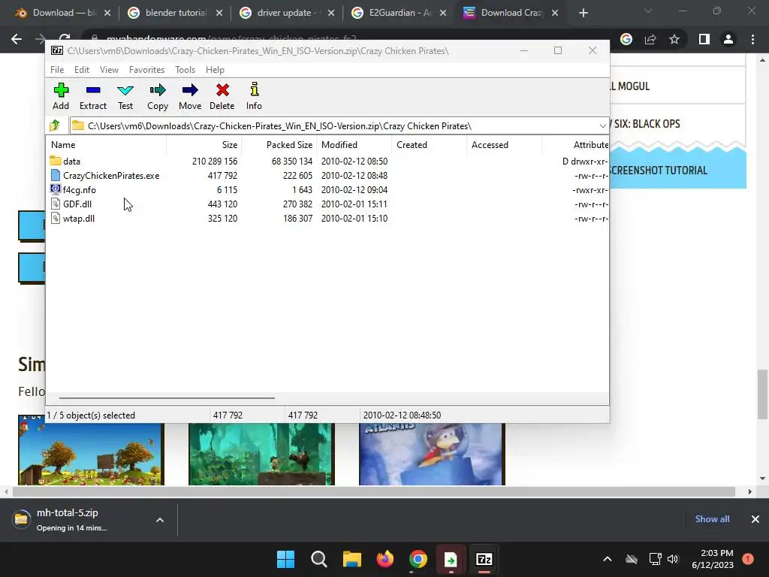Open Chrome three-dot menu
This screenshot has height=577, width=769.
[752, 39]
